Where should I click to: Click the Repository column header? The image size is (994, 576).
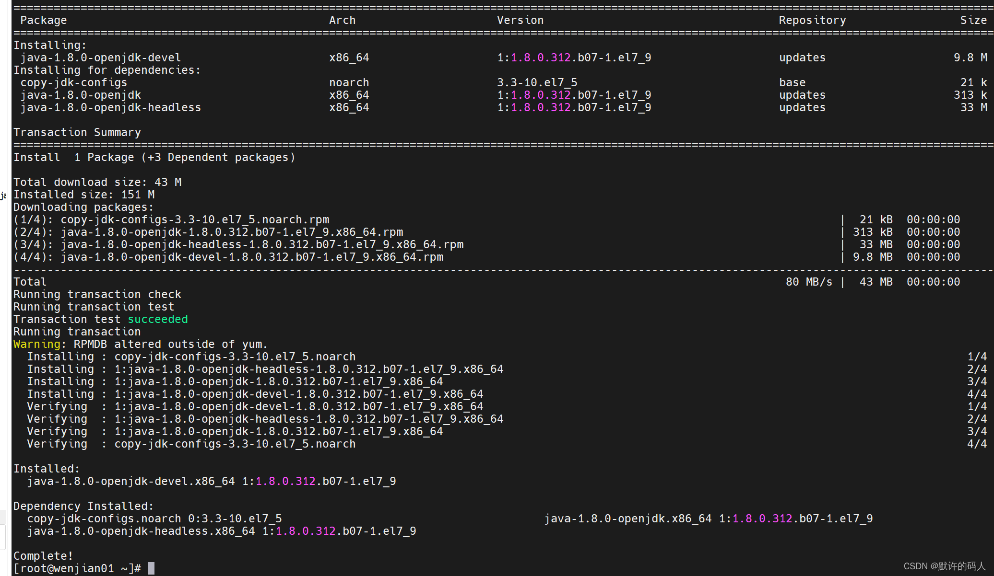click(812, 20)
